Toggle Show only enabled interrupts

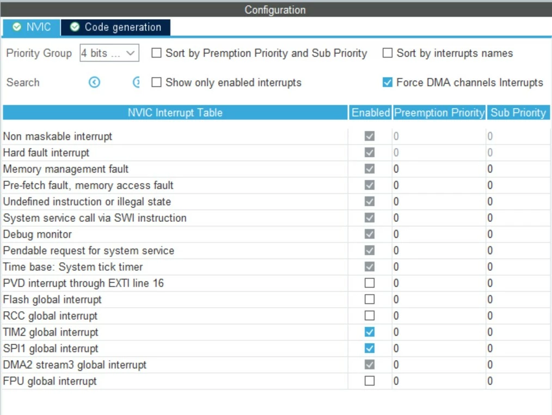coord(156,82)
